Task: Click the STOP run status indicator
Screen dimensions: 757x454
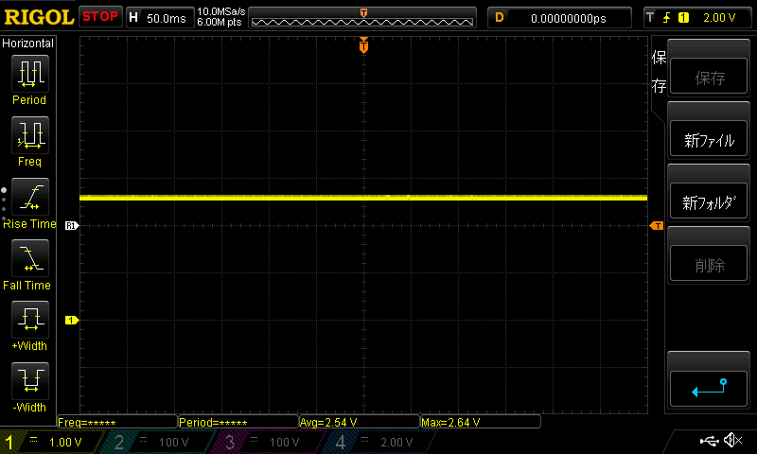Action: [100, 16]
